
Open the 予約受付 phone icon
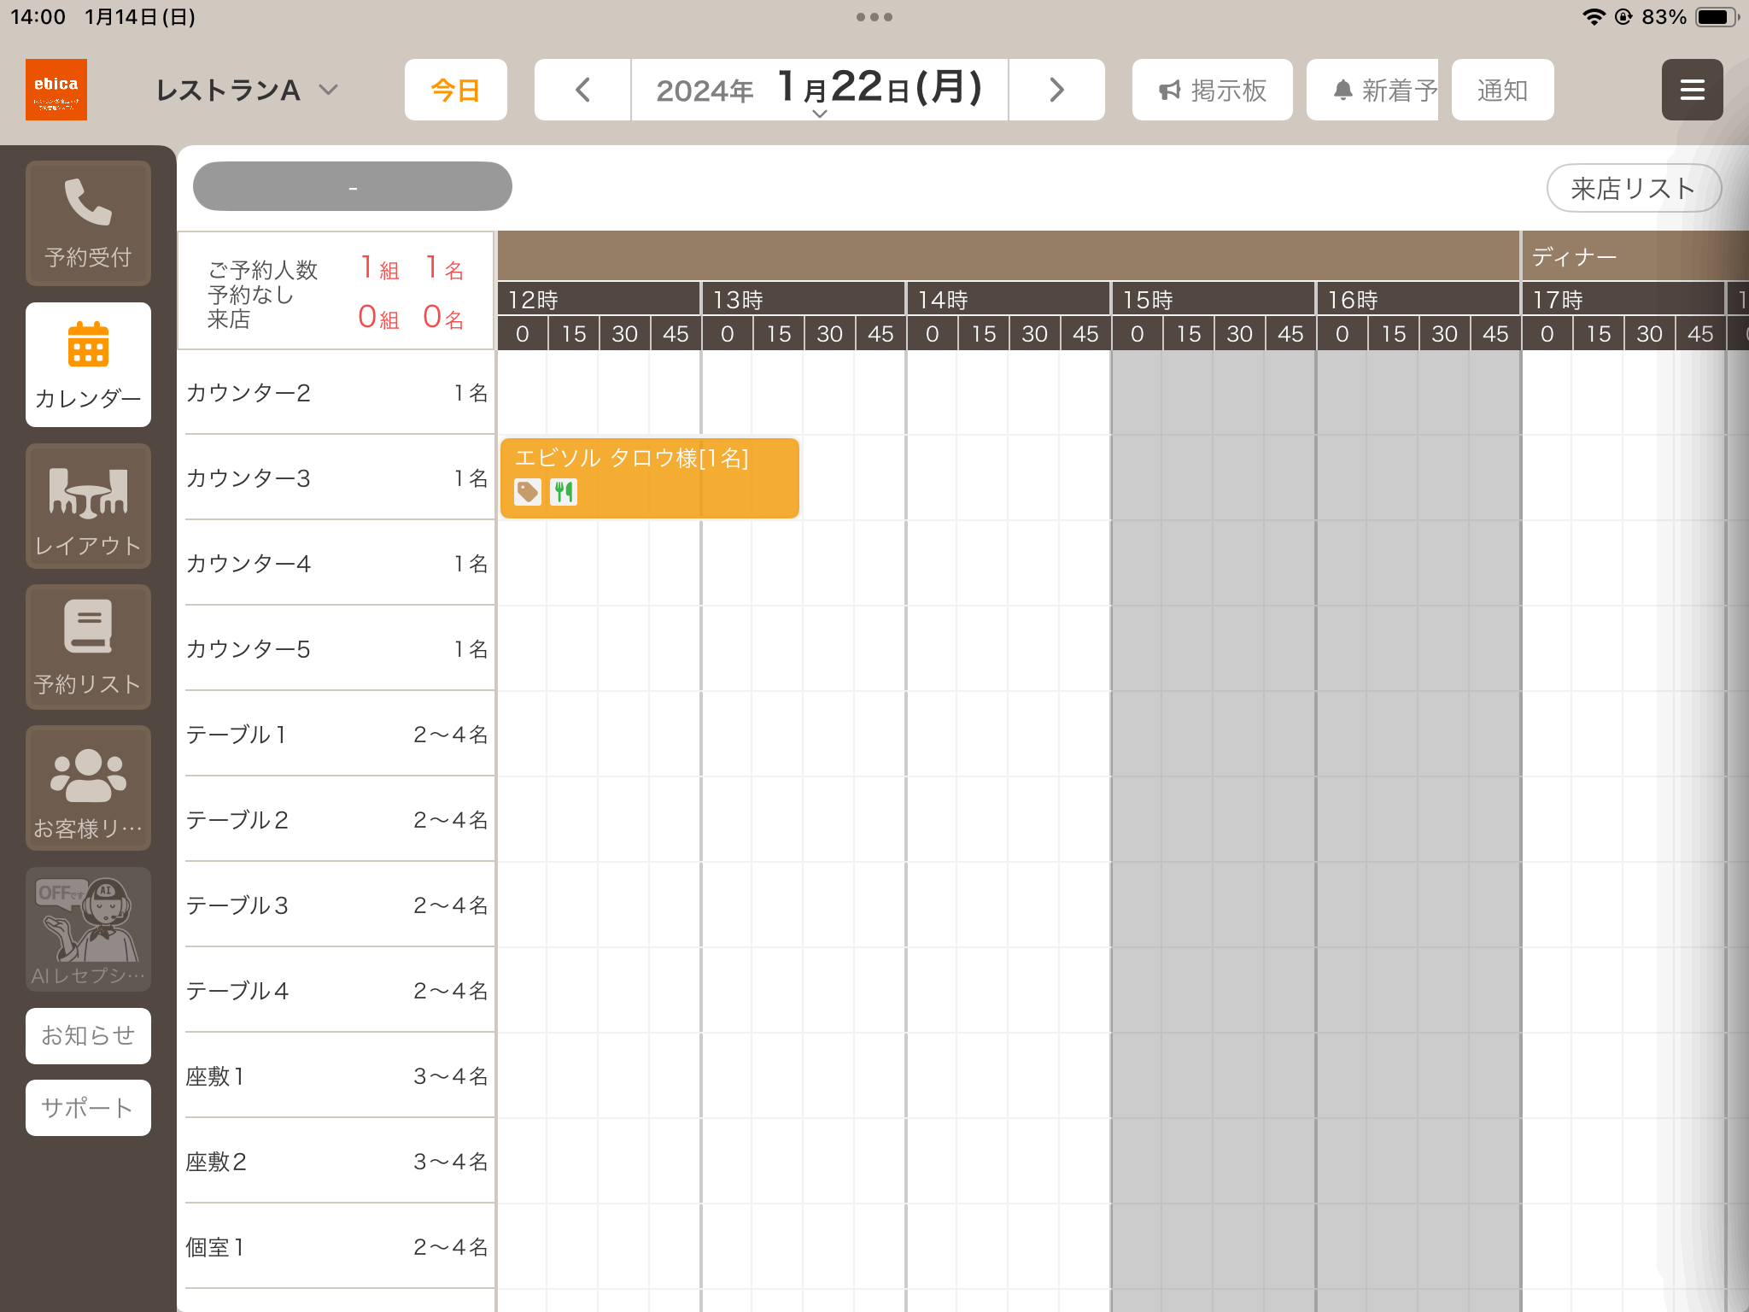click(x=88, y=224)
